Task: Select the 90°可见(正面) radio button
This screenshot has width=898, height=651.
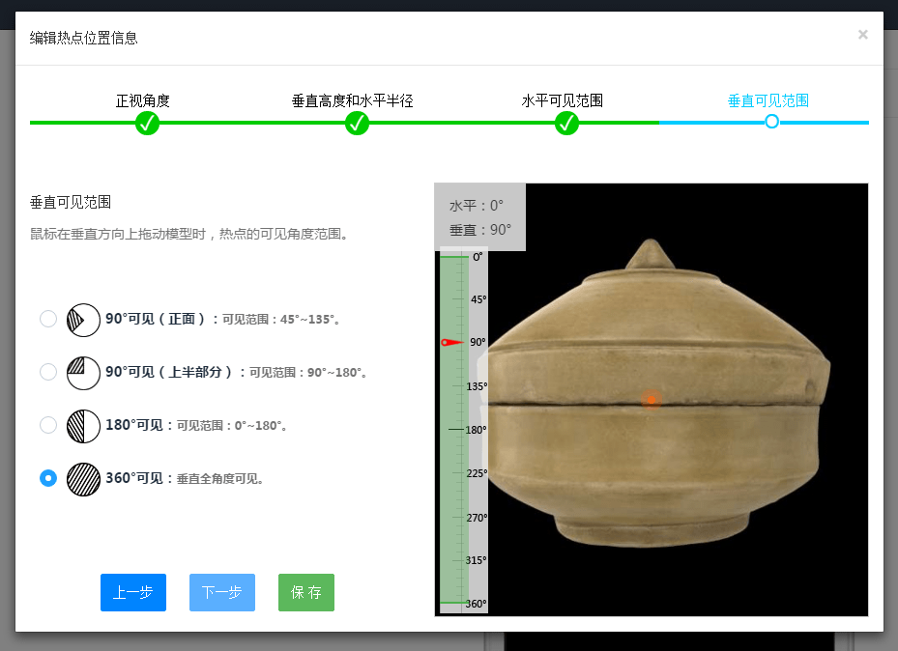Action: pyautogui.click(x=48, y=319)
